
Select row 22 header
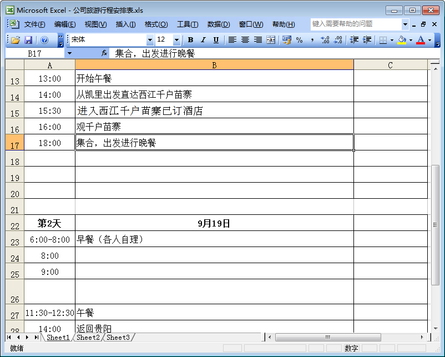coord(15,223)
